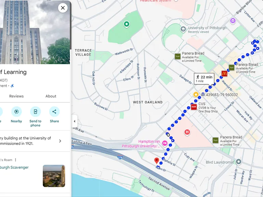The image size is (263, 197).
Task: Click the Hampton Inn Pittsburgh University label
Action: (x=141, y=144)
